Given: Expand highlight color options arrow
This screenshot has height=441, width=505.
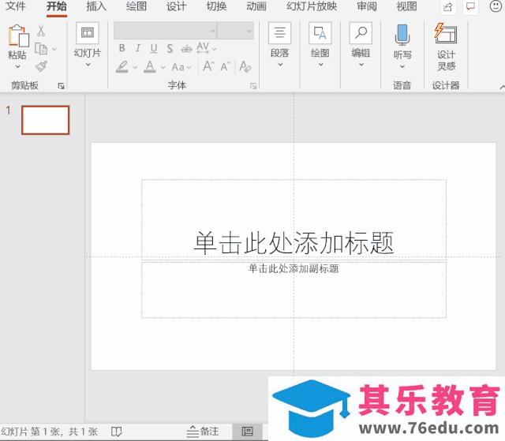Looking at the screenshot, I should (135, 67).
